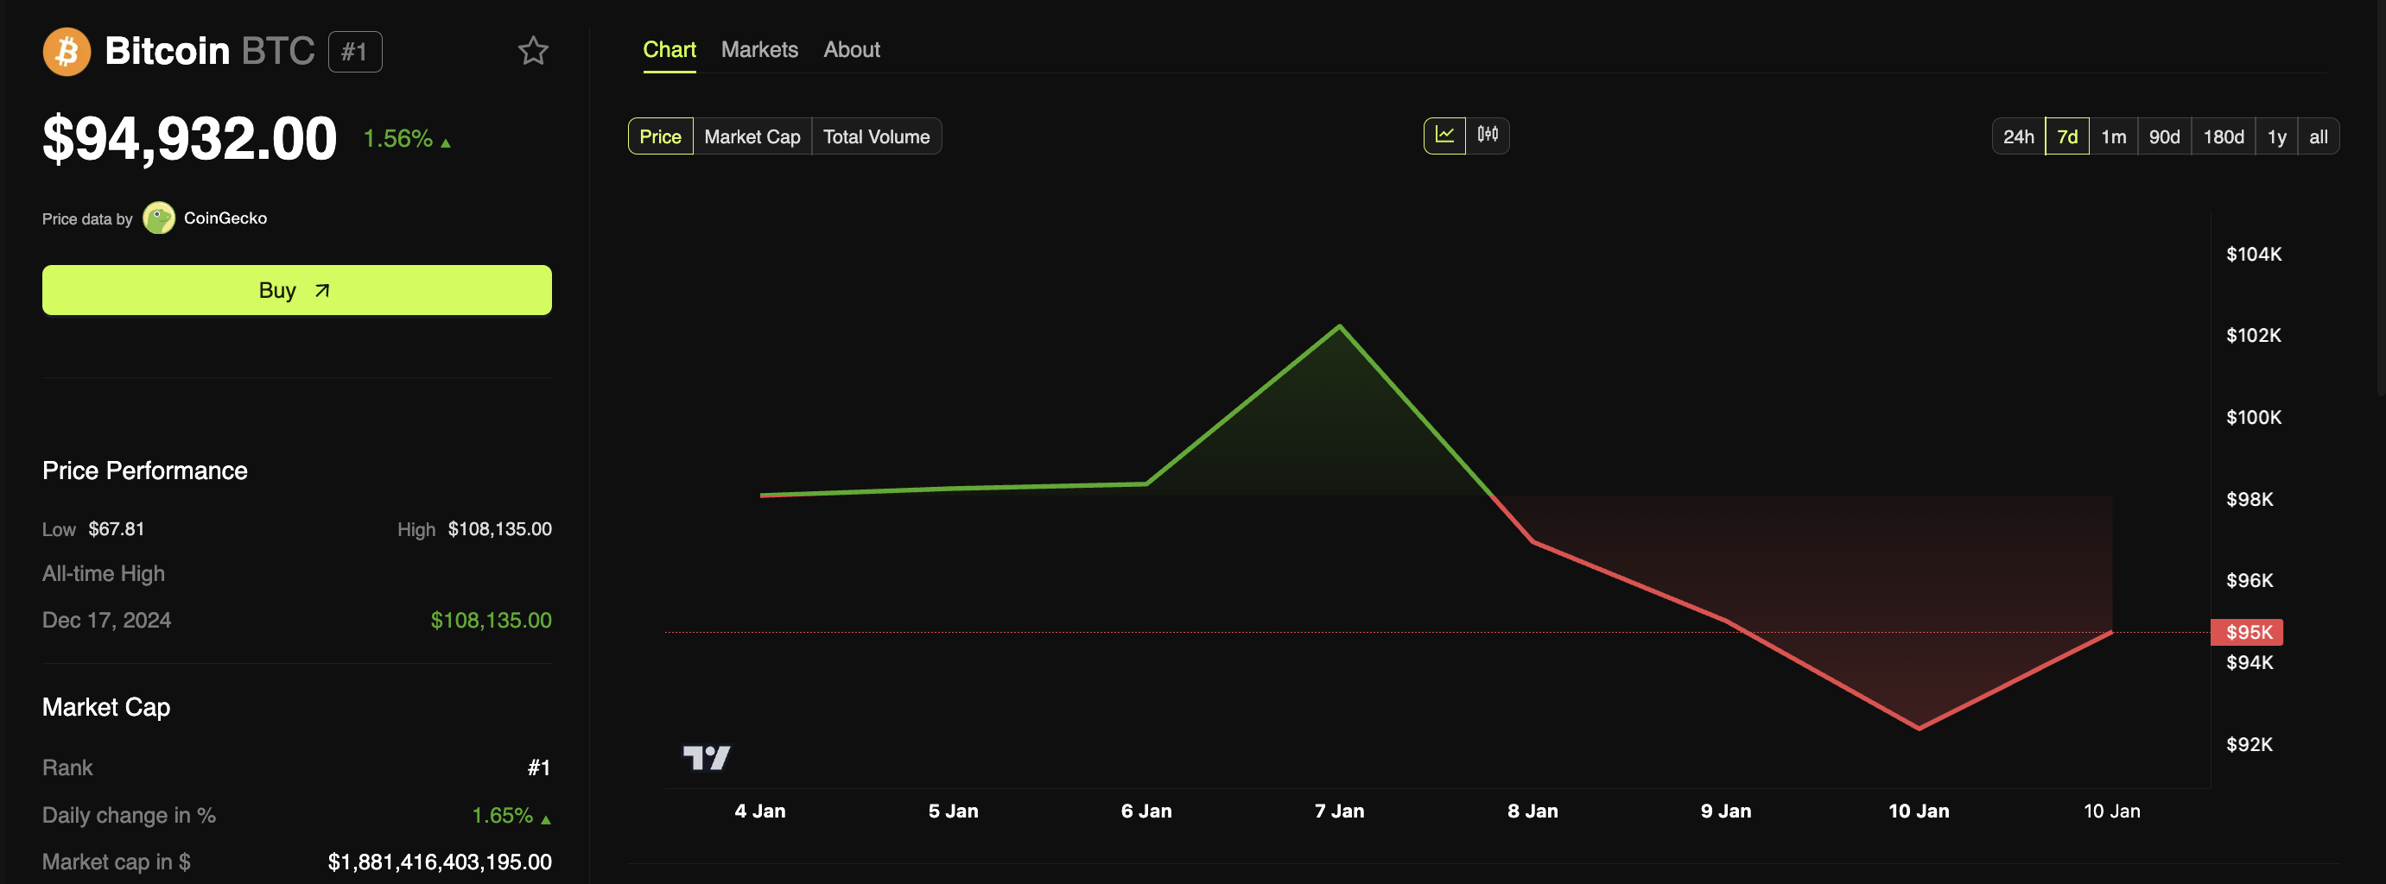Show Total Volume on the chart
The width and height of the screenshot is (2386, 884).
pos(875,137)
